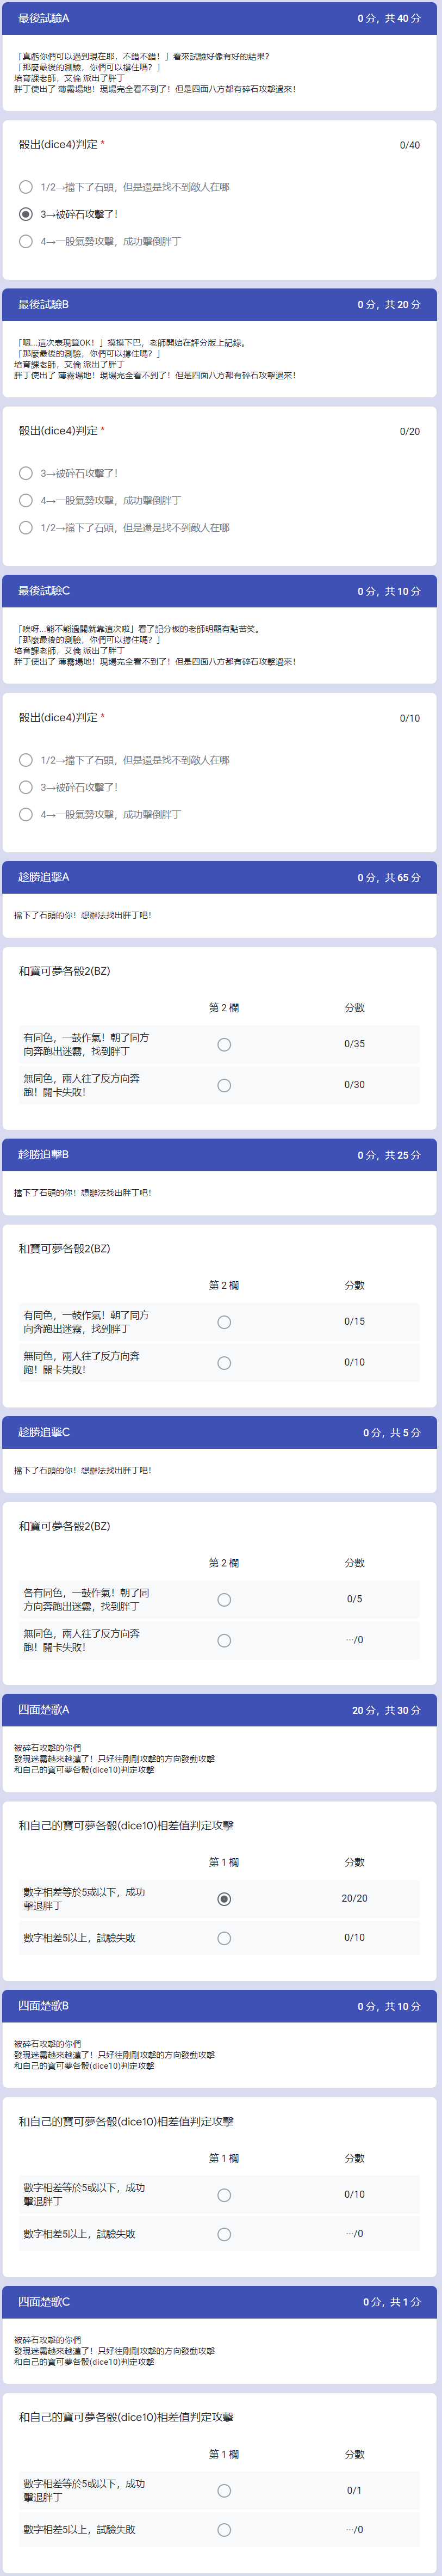Pick '4→一股氣勢攻擊' option in 最後試驗C
Viewport: 442px width, 2576px height.
26,814
